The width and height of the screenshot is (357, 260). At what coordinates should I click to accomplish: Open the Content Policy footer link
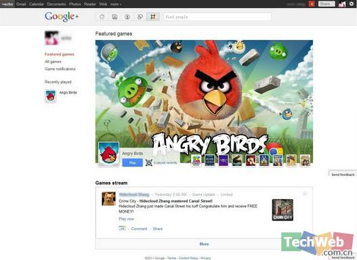click(x=188, y=258)
